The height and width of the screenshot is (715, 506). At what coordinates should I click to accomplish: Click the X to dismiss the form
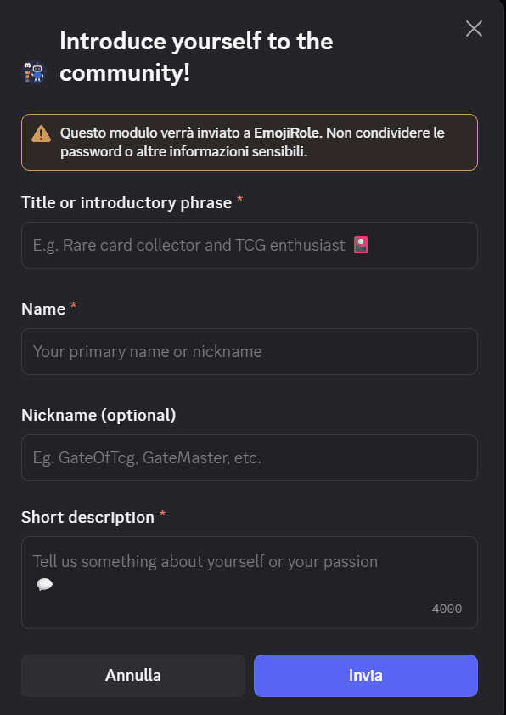[x=474, y=28]
